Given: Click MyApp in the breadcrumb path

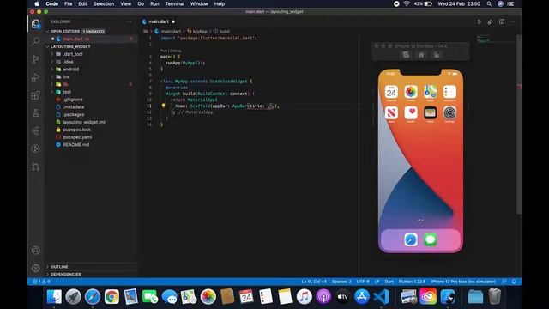Looking at the screenshot, I should pyautogui.click(x=200, y=31).
